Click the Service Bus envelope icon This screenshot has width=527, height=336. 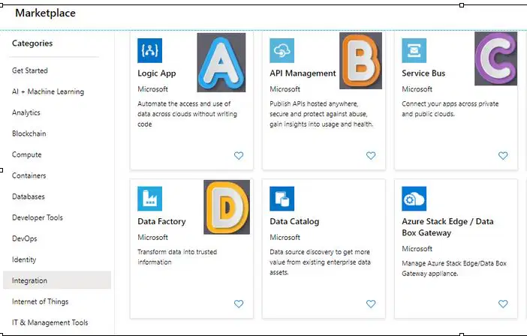414,51
